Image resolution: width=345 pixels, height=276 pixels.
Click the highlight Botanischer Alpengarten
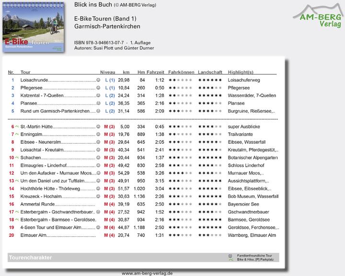(253, 158)
